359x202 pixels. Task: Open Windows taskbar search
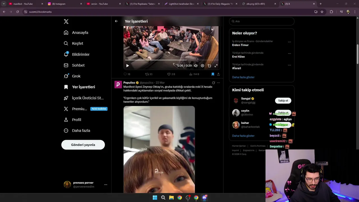coord(163,198)
